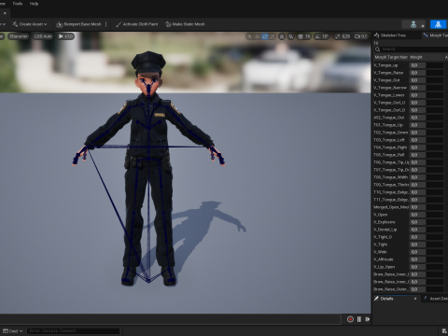The image size is (448, 336).
Task: Open the LOD Auto viewport menu
Action: point(43,36)
